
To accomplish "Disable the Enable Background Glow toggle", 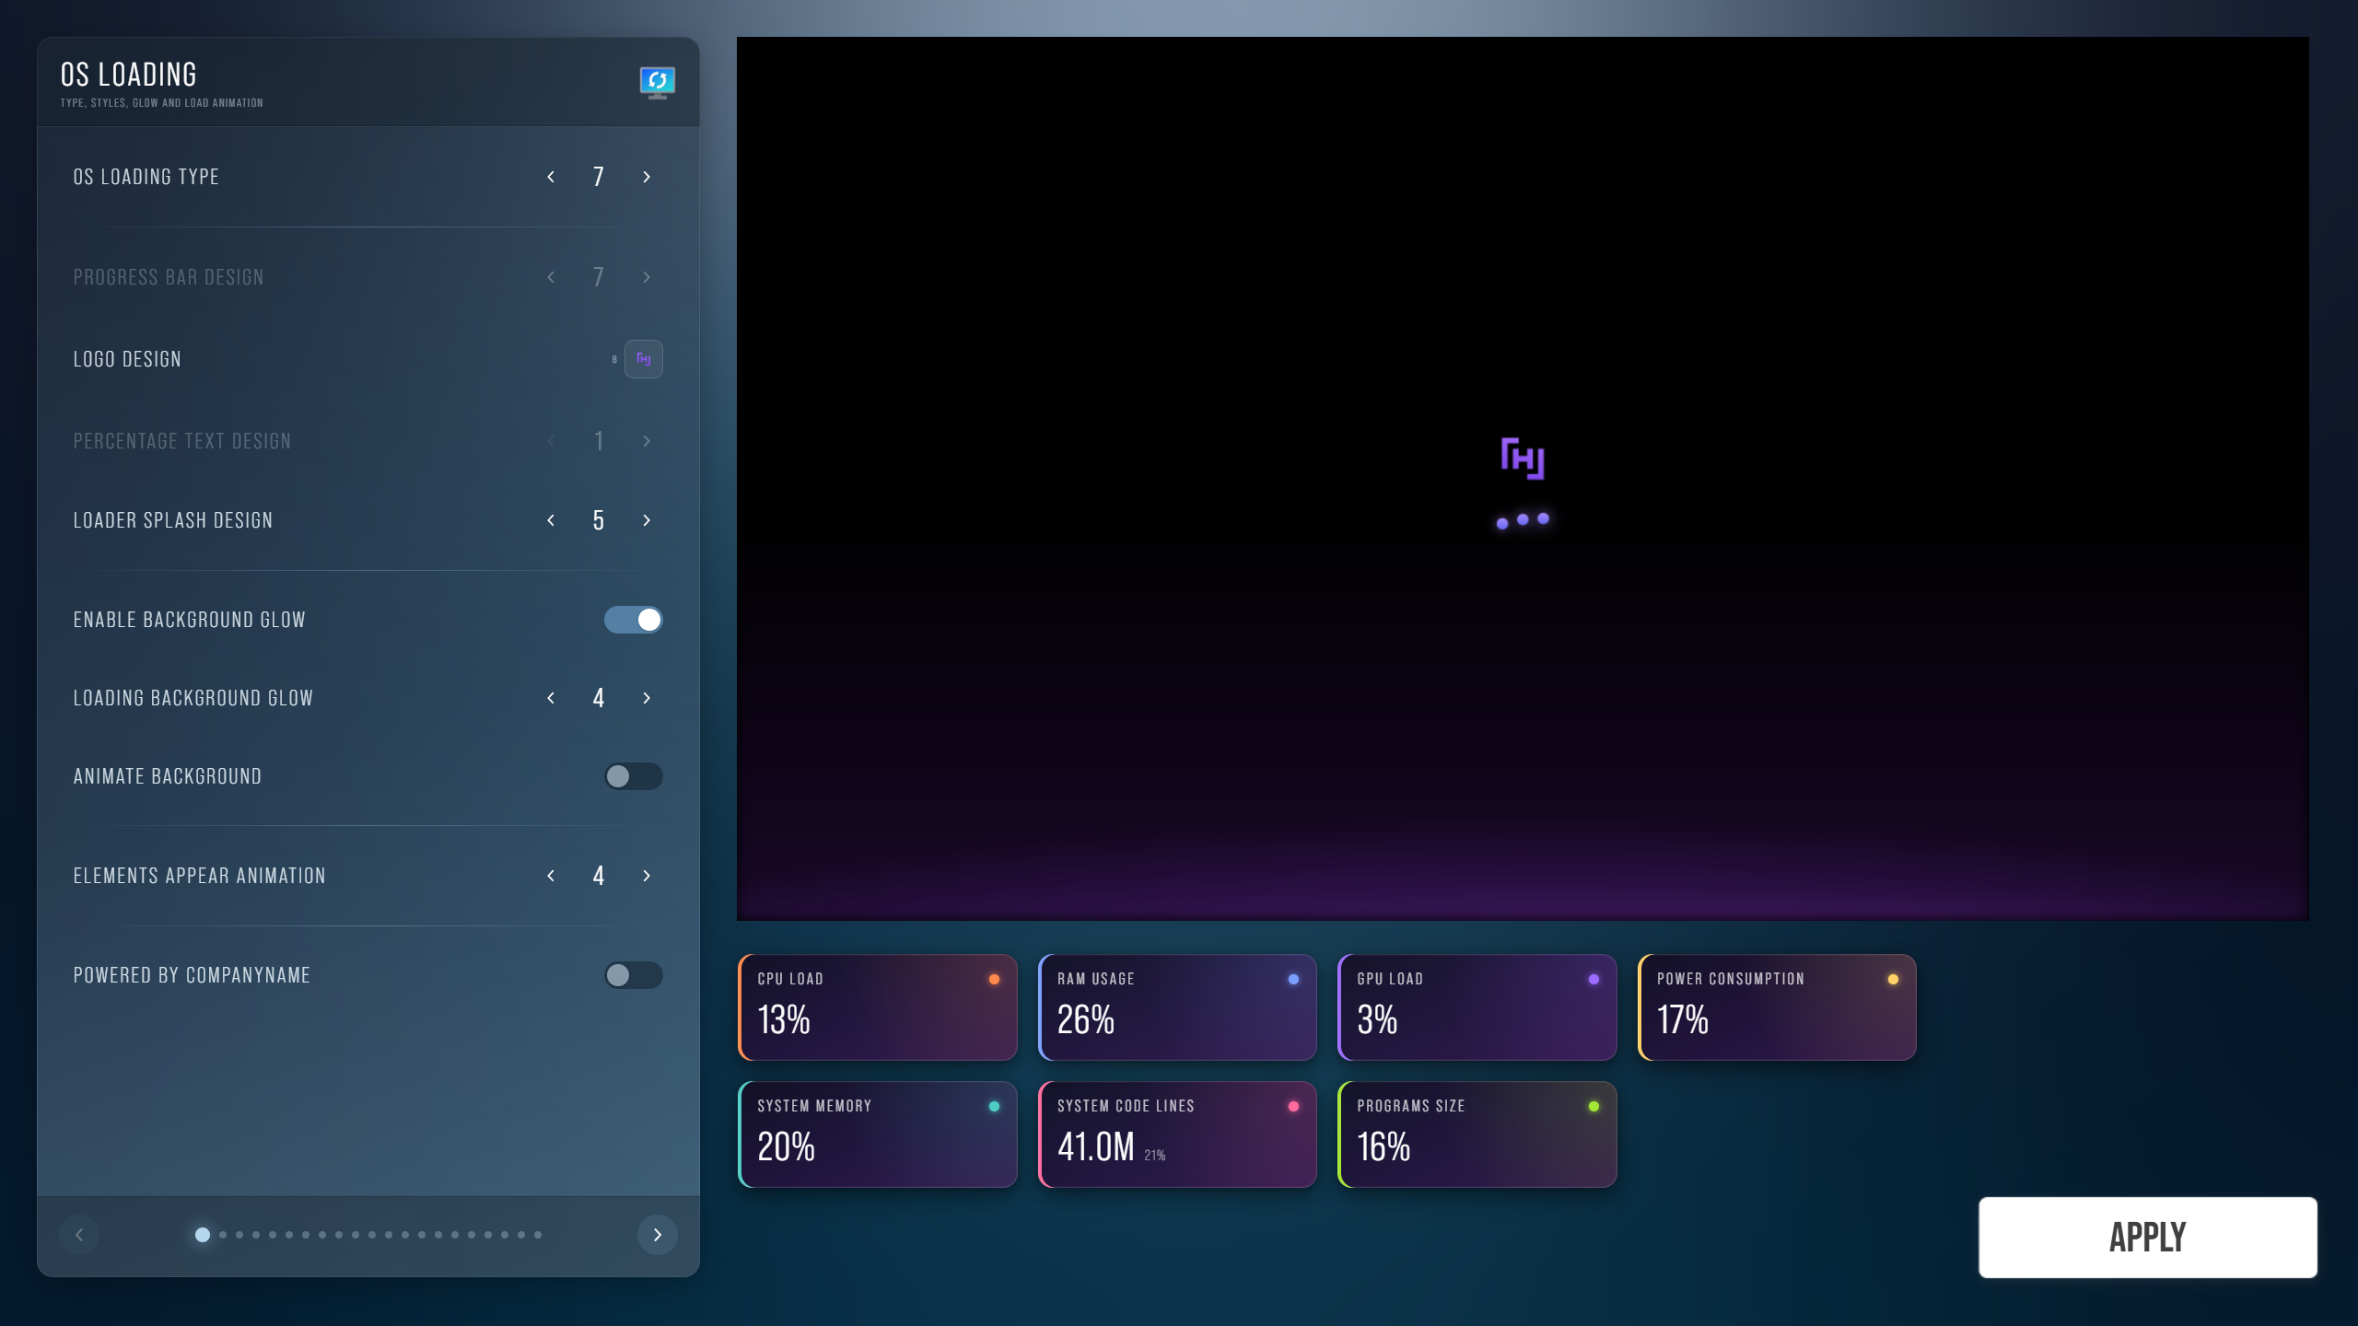I will click(x=634, y=620).
